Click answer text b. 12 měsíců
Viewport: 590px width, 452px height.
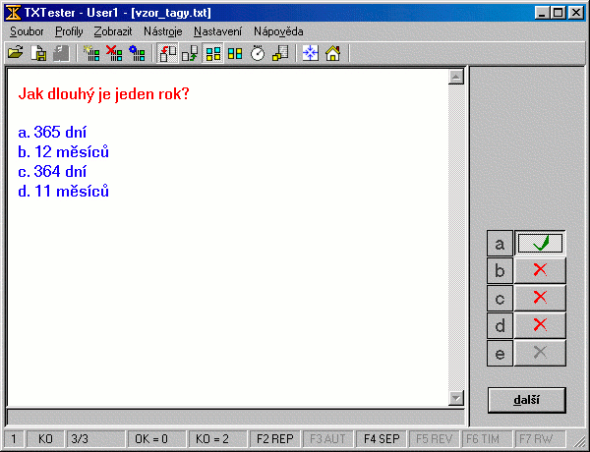[x=64, y=151]
